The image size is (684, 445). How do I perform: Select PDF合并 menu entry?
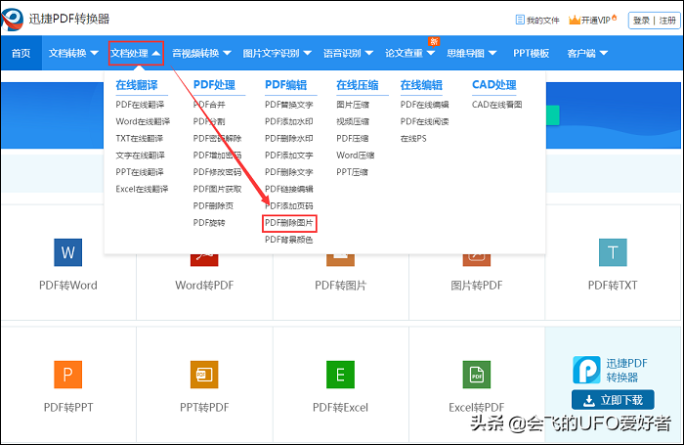[209, 105]
